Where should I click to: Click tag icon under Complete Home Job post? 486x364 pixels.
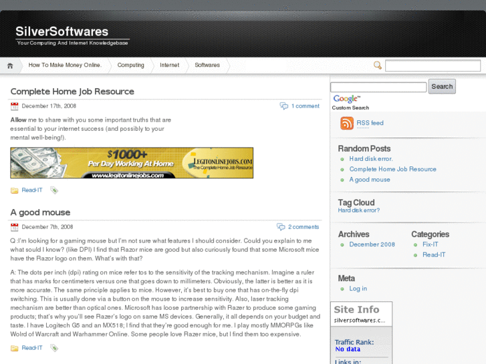click(x=54, y=190)
